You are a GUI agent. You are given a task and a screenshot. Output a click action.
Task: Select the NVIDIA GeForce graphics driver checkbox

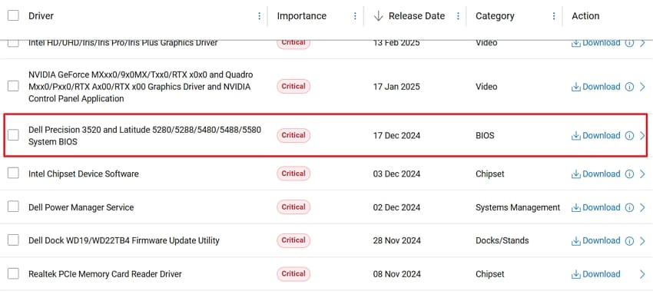13,86
